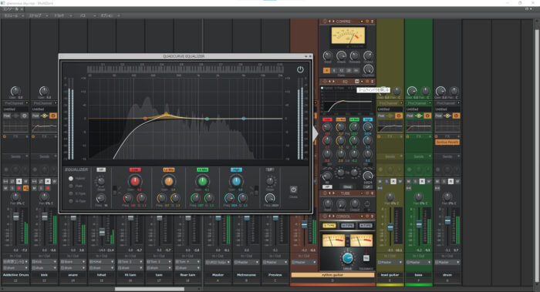The image size is (540, 292).
Task: Arm the kick strip for recording
Action: tap(48, 188)
